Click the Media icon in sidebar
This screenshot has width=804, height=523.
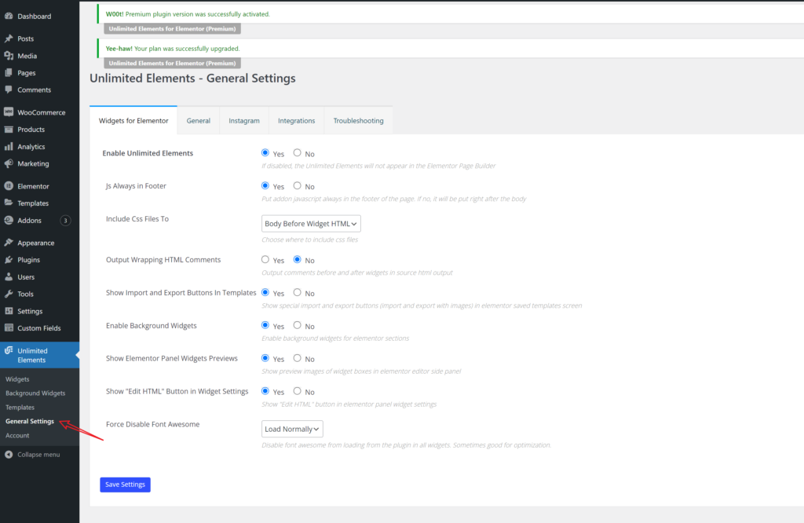pos(9,56)
